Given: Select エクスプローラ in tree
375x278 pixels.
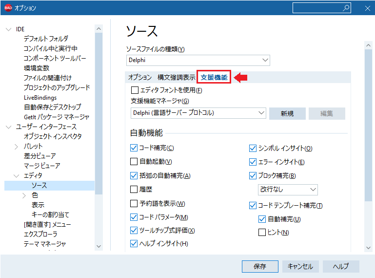Looking at the screenshot, I should click(x=40, y=235).
